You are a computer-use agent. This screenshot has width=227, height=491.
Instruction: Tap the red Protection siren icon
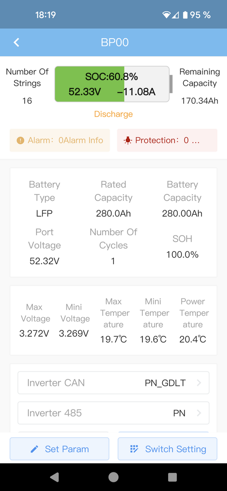point(128,141)
